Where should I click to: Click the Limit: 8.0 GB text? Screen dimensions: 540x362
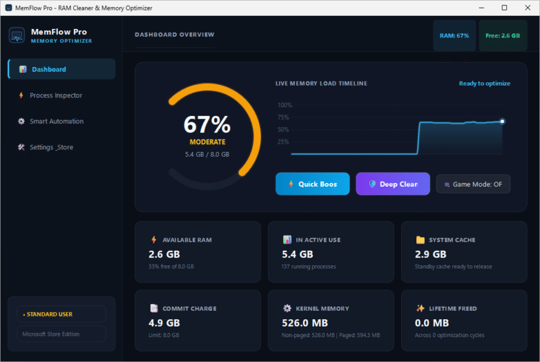(x=164, y=335)
